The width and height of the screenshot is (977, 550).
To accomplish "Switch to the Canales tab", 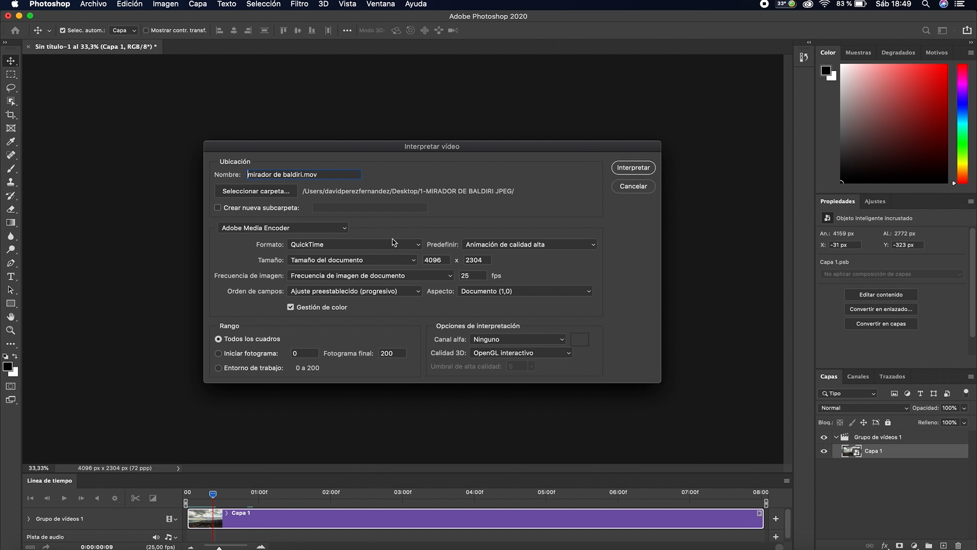I will [858, 376].
